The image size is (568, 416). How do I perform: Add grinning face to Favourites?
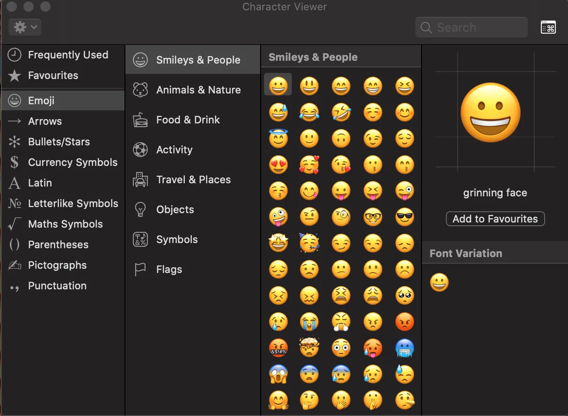(495, 219)
